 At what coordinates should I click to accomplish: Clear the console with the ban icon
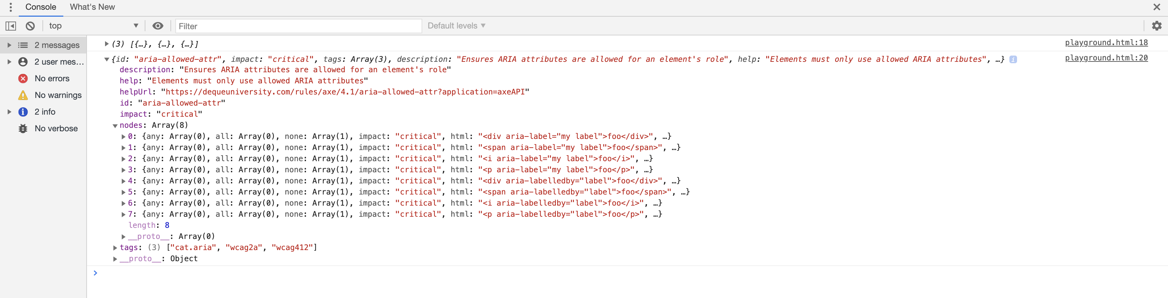30,26
